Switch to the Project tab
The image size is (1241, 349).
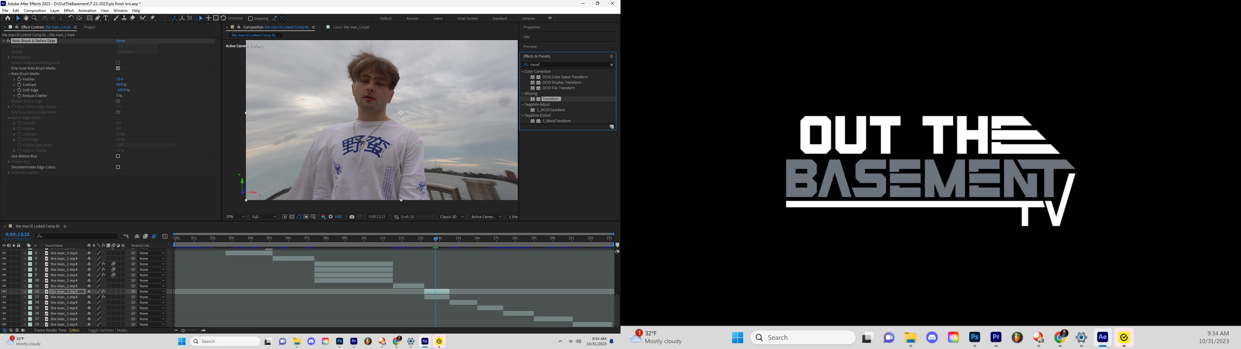click(90, 27)
